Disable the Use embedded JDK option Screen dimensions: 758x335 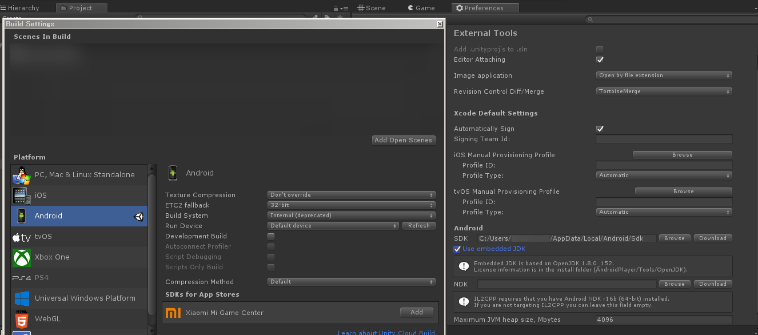coord(457,249)
